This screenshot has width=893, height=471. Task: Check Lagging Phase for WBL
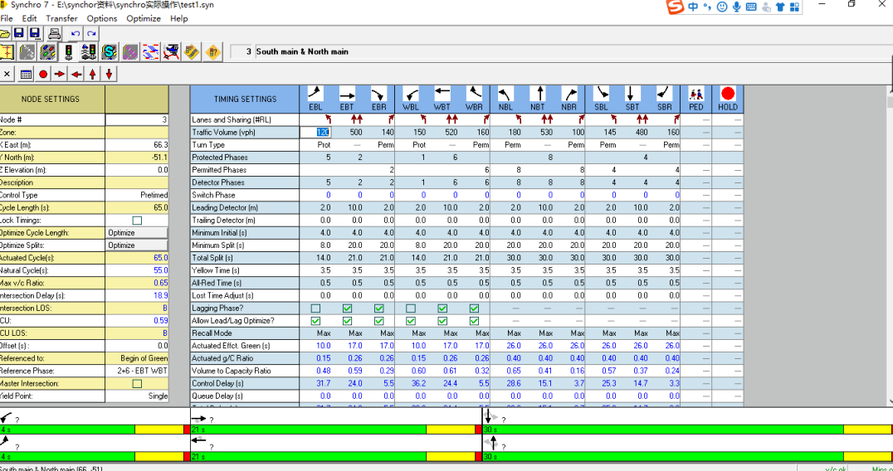pos(411,308)
